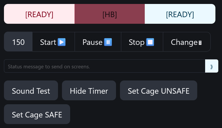Open the Change timer duration option

coord(187,42)
